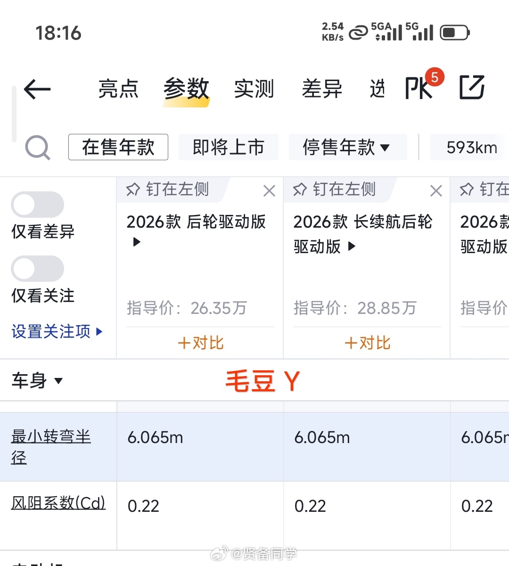Screen dimensions: 509x566
Task: Select the 在售年款 filter
Action: click(x=118, y=147)
